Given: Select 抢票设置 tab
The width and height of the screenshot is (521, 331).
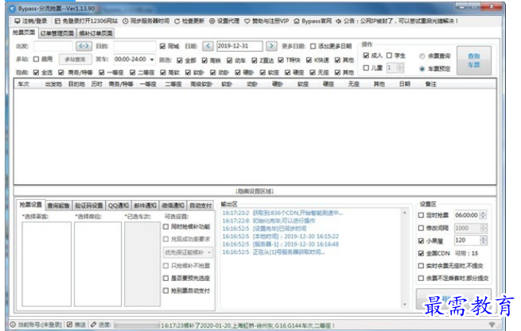Looking at the screenshot, I should pos(30,205).
